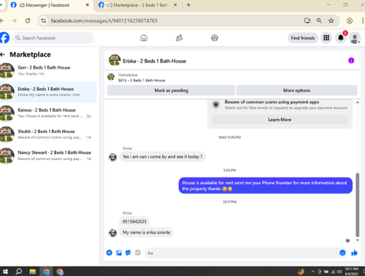The height and width of the screenshot is (276, 365).
Task: Switch to Marketplace - 2 Beds 1 Bath tab
Action: [x=137, y=5]
